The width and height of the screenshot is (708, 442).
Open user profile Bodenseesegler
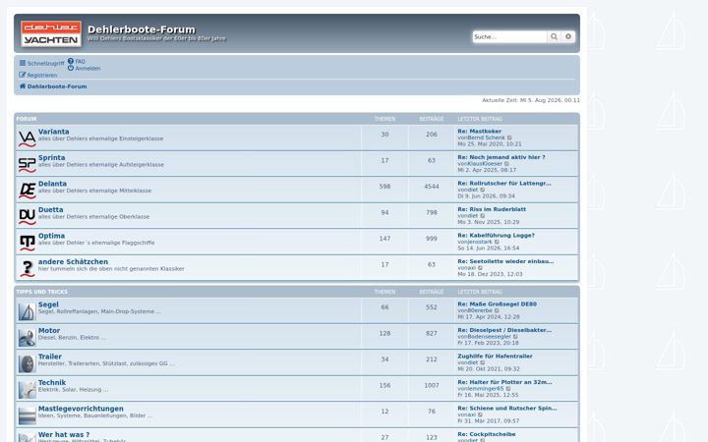pos(489,337)
